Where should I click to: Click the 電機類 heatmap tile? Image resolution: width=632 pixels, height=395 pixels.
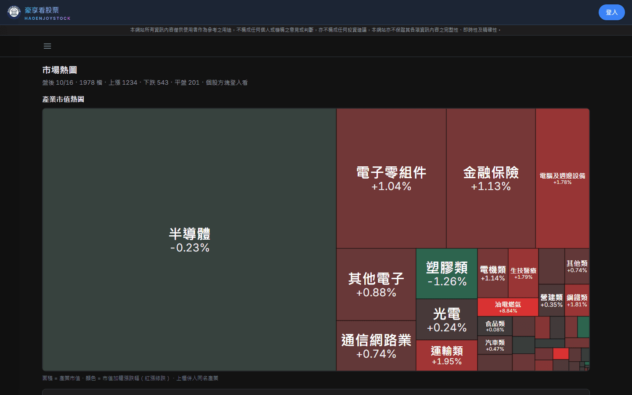pyautogui.click(x=493, y=273)
